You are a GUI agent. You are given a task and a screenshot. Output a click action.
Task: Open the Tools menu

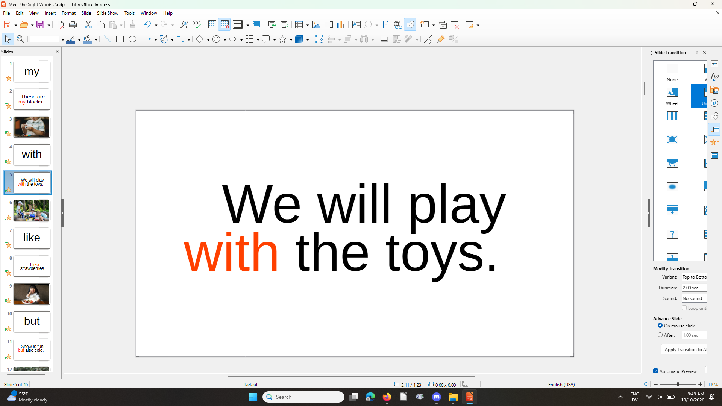[x=129, y=13]
